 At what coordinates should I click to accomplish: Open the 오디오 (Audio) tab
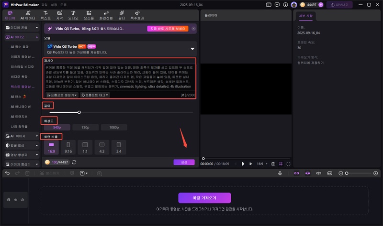coord(73,15)
